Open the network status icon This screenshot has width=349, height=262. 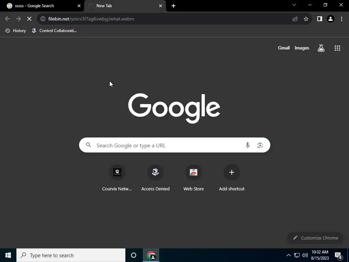coord(297,255)
